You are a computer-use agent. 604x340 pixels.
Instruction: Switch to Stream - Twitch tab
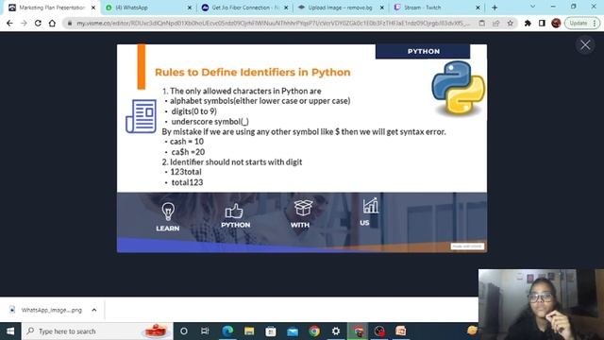(437, 8)
